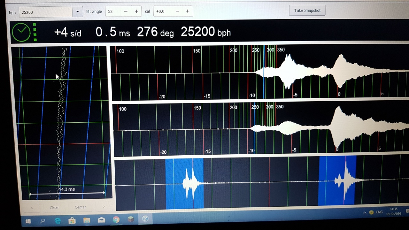Open the taskbar search magnifier
This screenshot has height=230, width=409.
click(42, 221)
